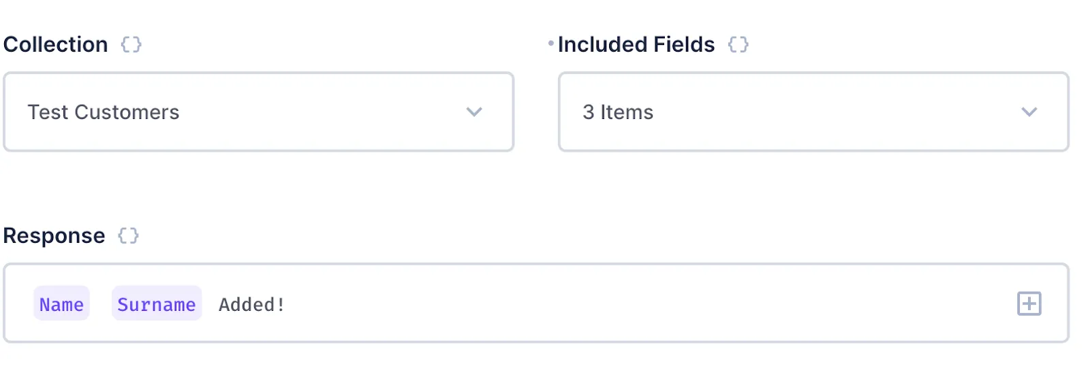Click the dot indicator before Included Fields
Viewport: 1090px width, 385px height.
point(550,44)
